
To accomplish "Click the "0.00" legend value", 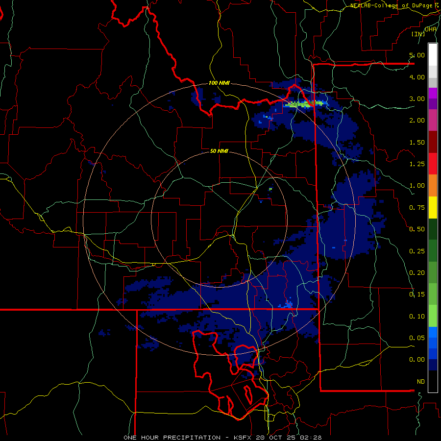I will pos(417,360).
